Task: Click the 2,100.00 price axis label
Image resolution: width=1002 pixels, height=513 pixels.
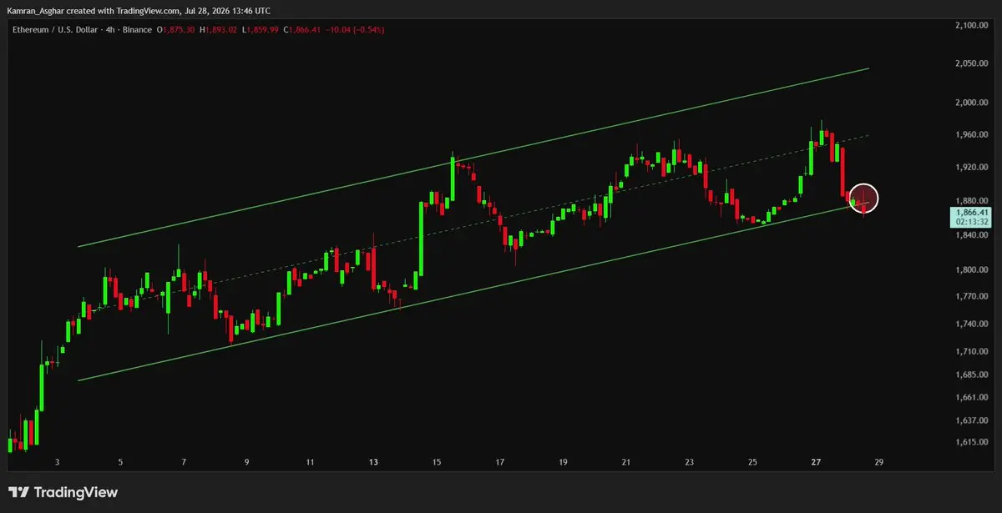Action: (971, 26)
